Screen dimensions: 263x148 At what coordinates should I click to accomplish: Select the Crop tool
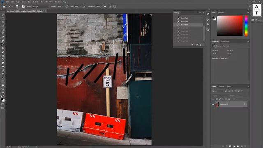pyautogui.click(x=3, y=30)
